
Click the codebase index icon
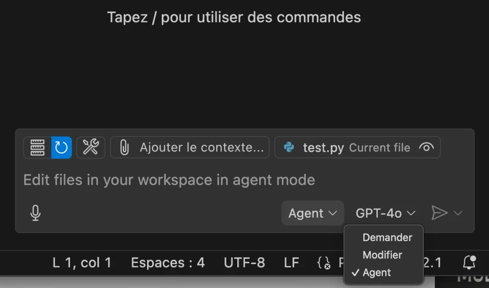(x=37, y=148)
